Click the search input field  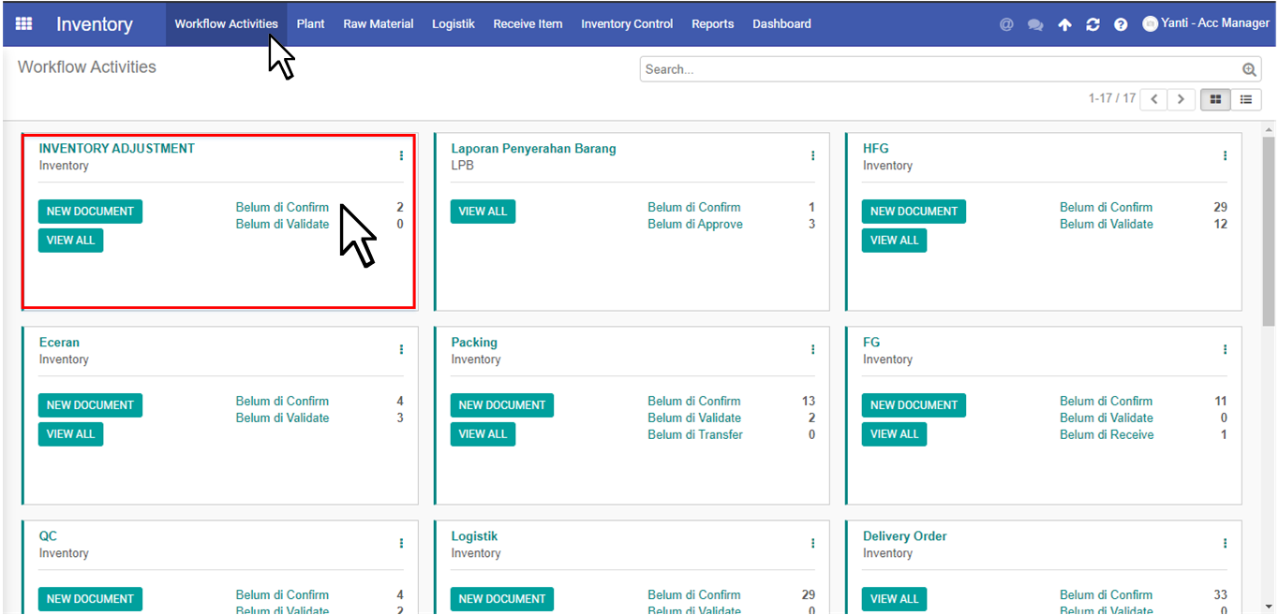point(937,69)
